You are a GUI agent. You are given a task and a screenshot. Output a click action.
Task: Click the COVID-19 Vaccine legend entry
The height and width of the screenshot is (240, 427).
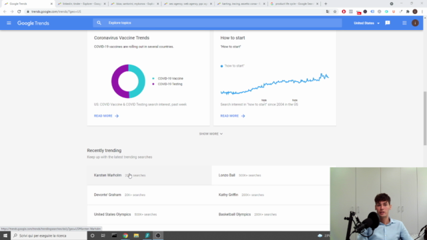tap(167, 79)
